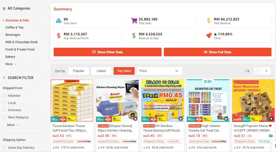276x152 pixels.
Task: Click the Trend rocket icon
Action: (x=209, y=36)
